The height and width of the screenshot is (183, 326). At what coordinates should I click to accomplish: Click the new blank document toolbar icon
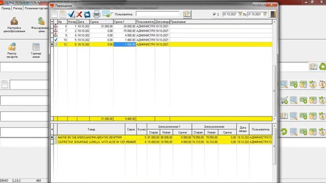[55, 14]
